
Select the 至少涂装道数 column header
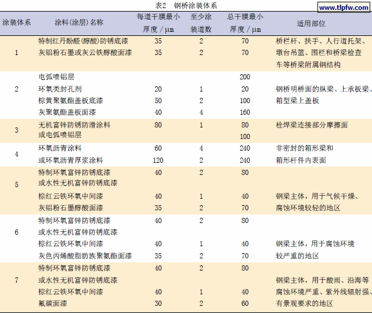coord(201,23)
